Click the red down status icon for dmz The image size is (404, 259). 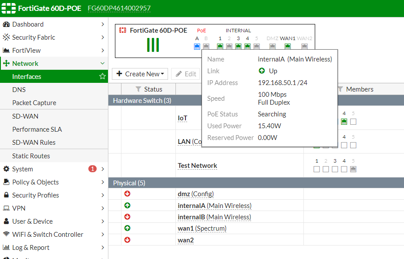(127, 194)
